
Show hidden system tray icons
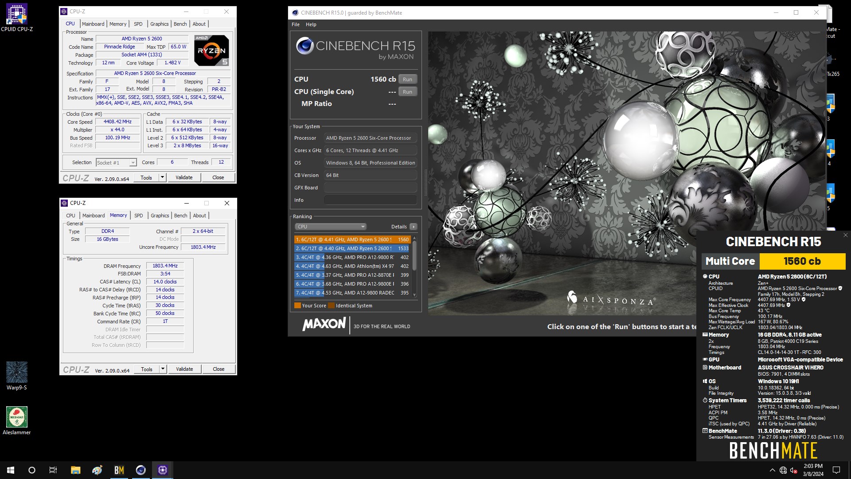[773, 470]
